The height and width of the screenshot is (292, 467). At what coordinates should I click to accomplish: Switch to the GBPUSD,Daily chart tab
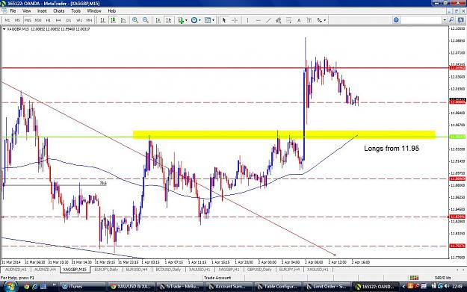coord(259,270)
